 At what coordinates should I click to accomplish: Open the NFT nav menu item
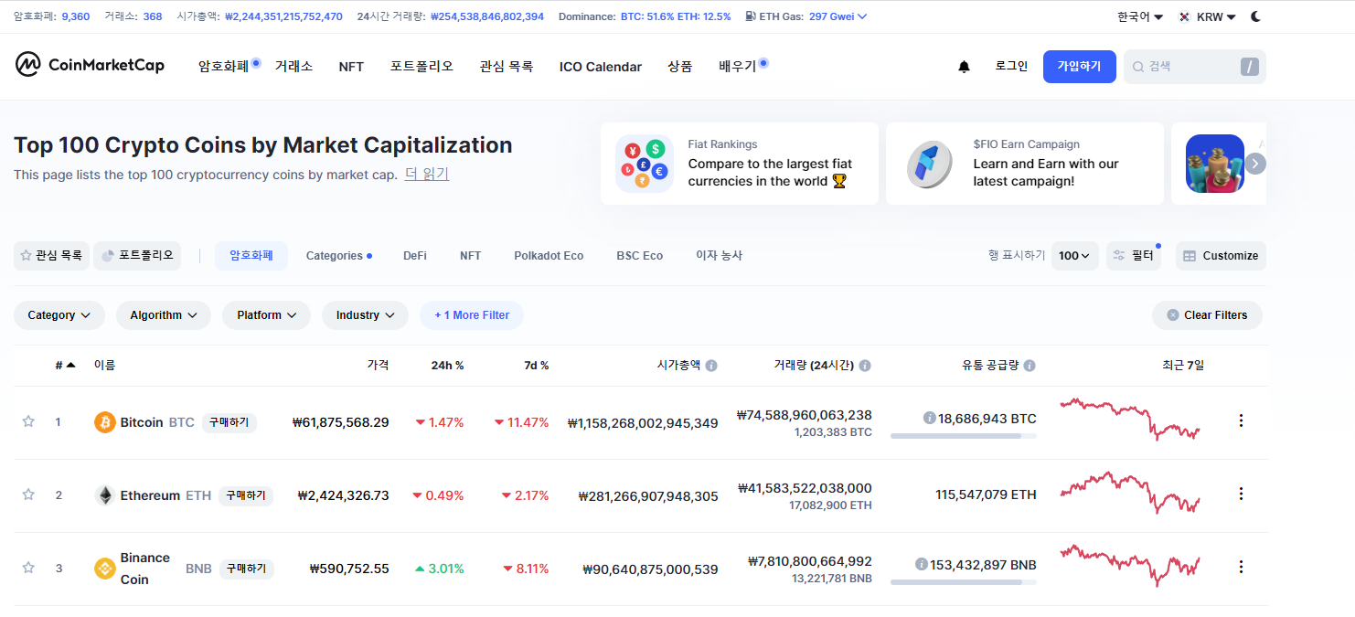point(351,67)
